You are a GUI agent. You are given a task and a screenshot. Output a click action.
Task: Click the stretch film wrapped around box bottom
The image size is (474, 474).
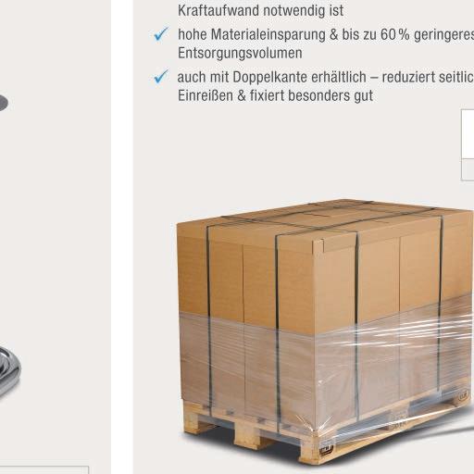tap(324, 370)
